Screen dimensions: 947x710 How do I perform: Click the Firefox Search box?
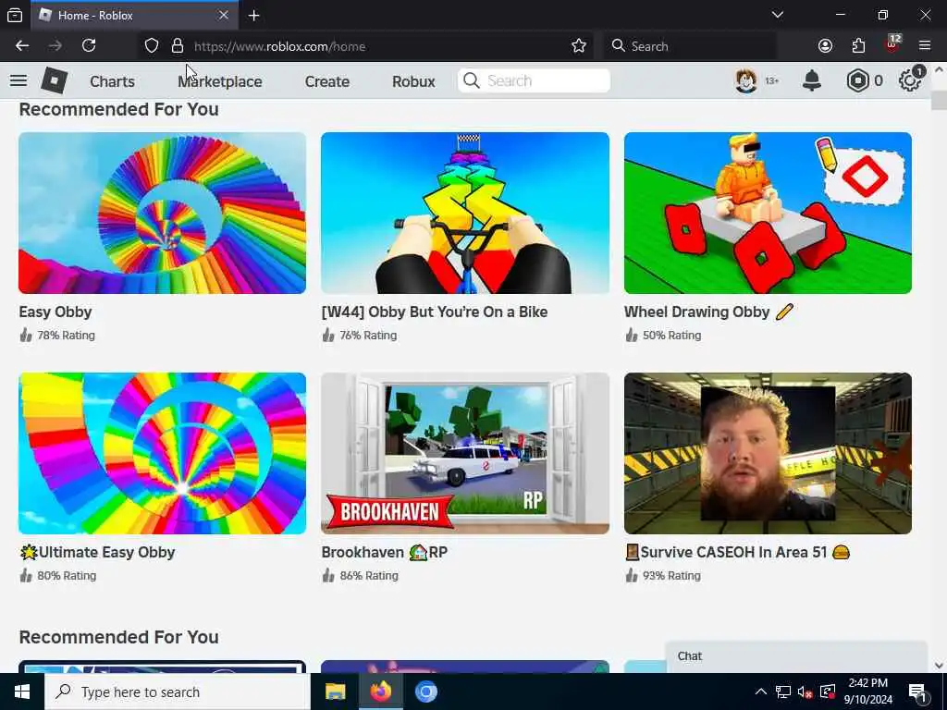(690, 46)
